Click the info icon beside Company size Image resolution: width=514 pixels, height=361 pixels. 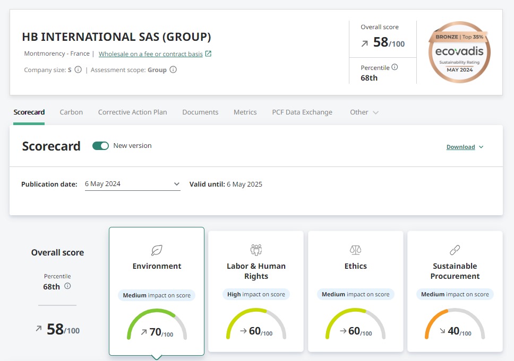coord(78,69)
